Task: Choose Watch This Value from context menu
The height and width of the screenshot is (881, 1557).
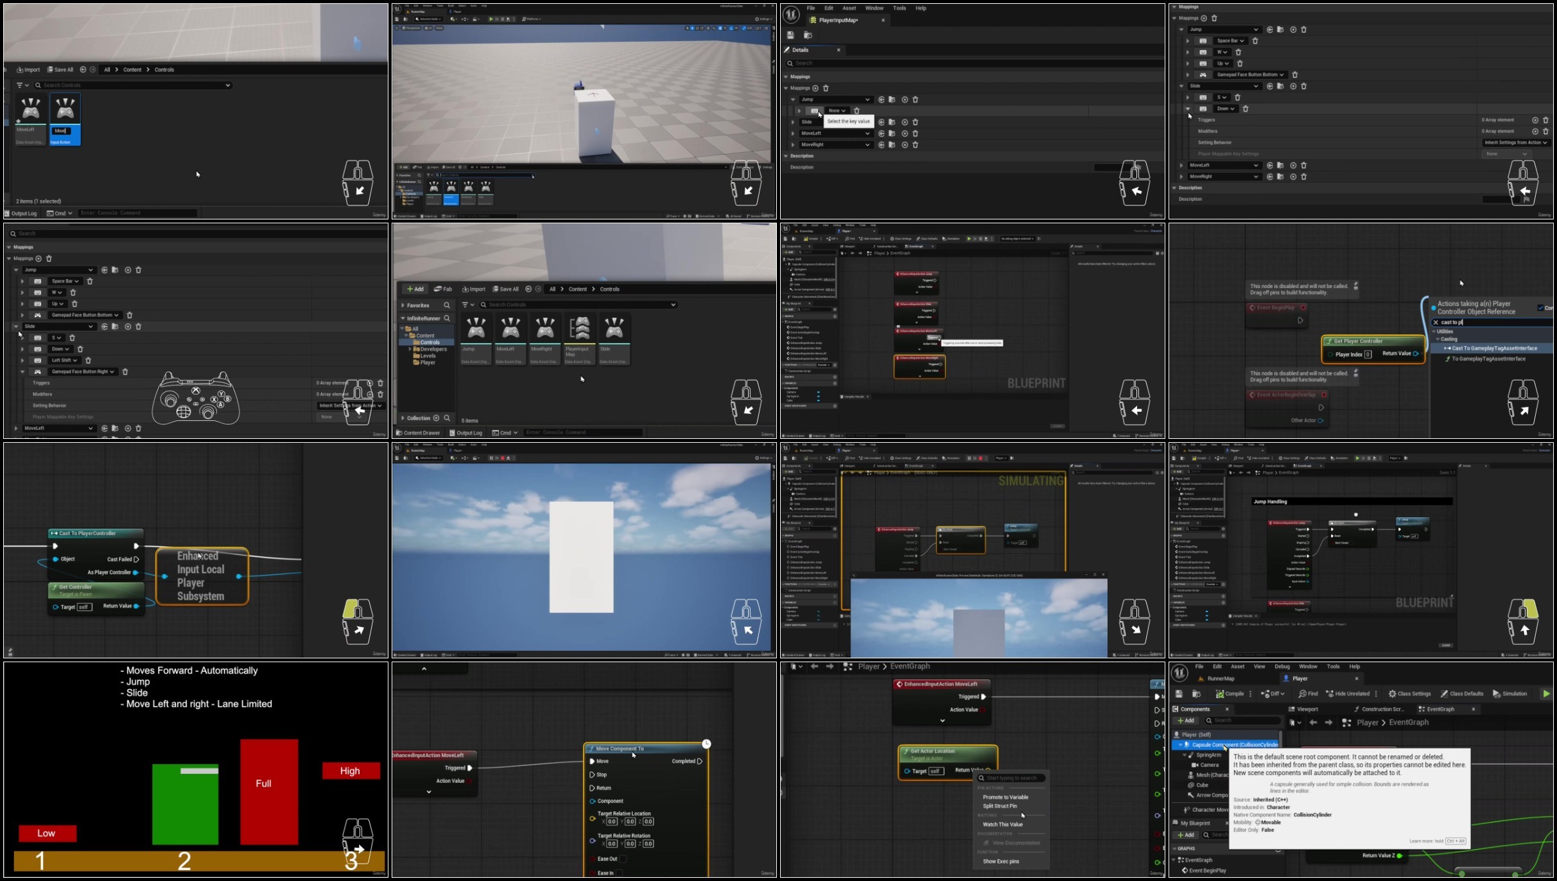Action: [x=1002, y=825]
